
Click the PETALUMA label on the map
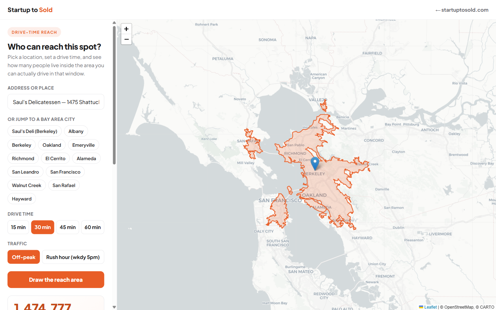tap(223, 59)
